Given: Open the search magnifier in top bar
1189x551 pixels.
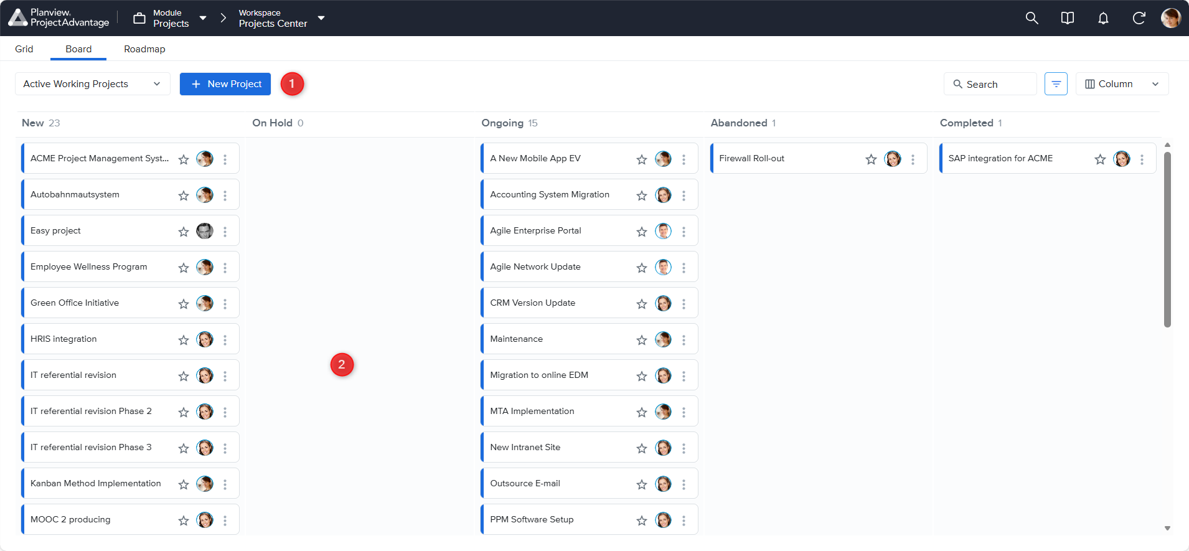Looking at the screenshot, I should click(1032, 18).
